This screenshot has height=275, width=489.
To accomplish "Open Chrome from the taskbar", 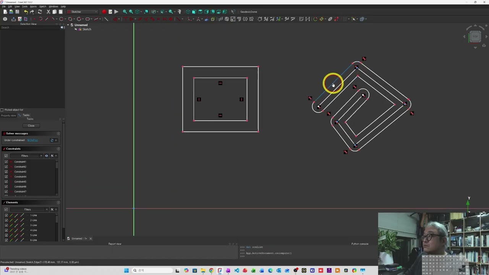I will 211,270.
